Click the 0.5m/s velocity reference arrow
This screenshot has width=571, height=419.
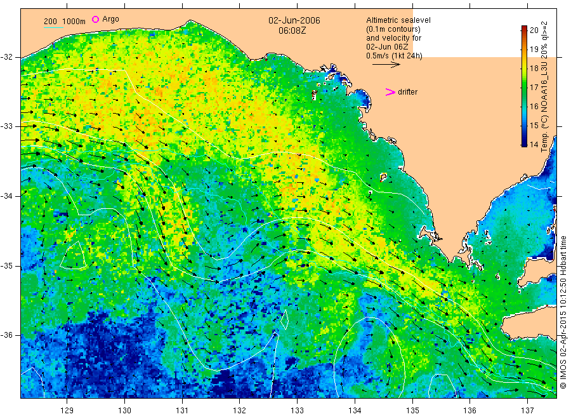point(386,65)
